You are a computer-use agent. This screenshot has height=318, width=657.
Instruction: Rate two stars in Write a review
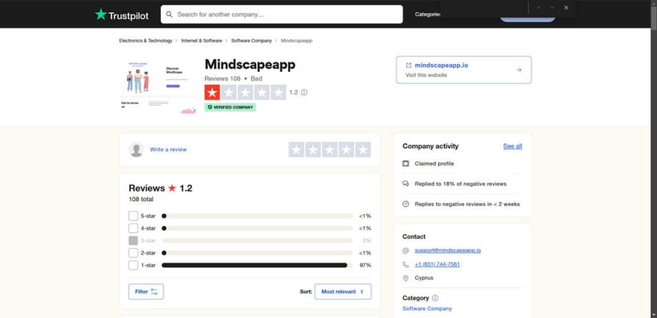313,150
